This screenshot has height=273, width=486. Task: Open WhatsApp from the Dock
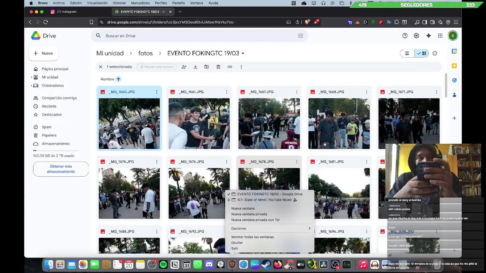tap(197, 264)
